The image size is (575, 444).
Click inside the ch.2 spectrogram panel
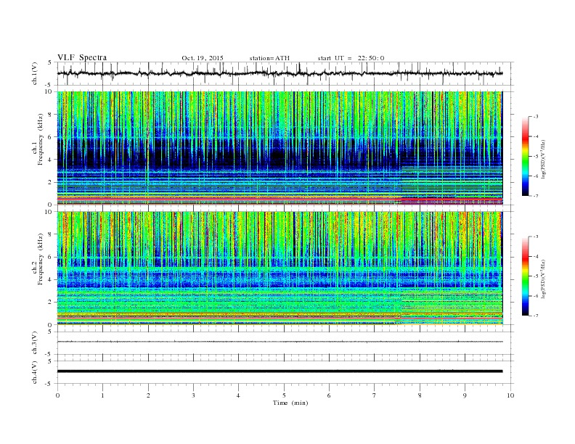(280, 268)
